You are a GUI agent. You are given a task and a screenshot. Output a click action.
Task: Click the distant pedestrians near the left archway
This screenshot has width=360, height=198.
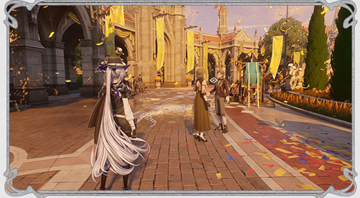click(x=137, y=84)
